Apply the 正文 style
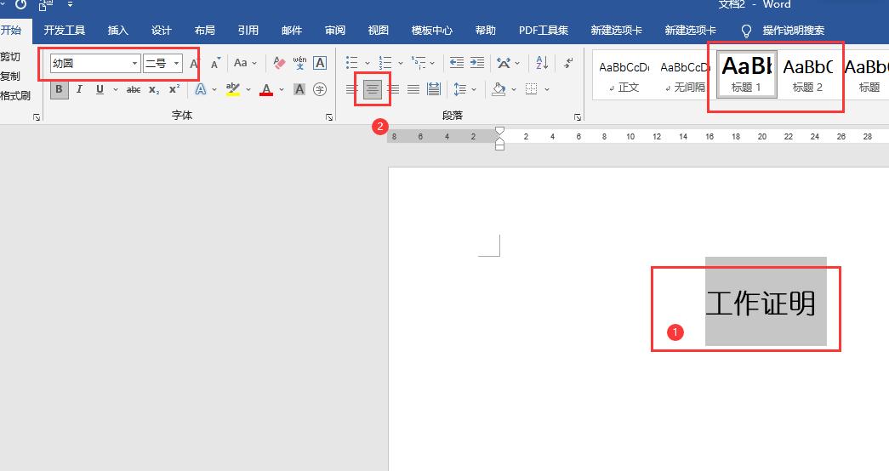This screenshot has height=471, width=889. (624, 74)
